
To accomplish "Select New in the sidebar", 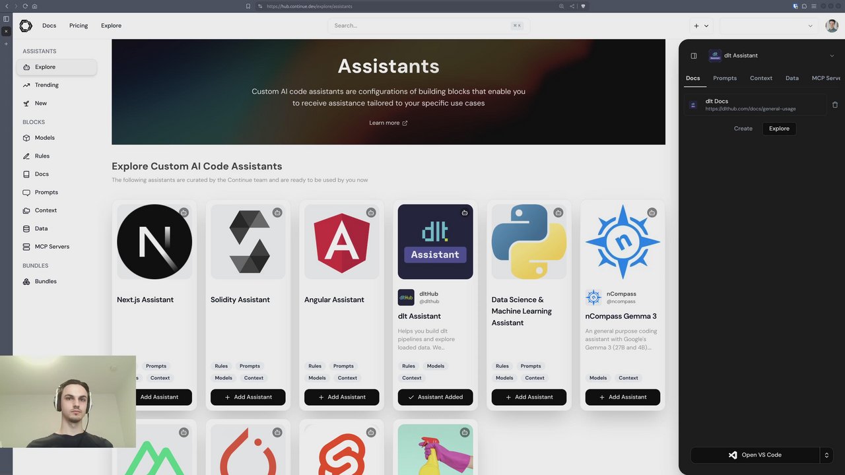I will point(57,104).
